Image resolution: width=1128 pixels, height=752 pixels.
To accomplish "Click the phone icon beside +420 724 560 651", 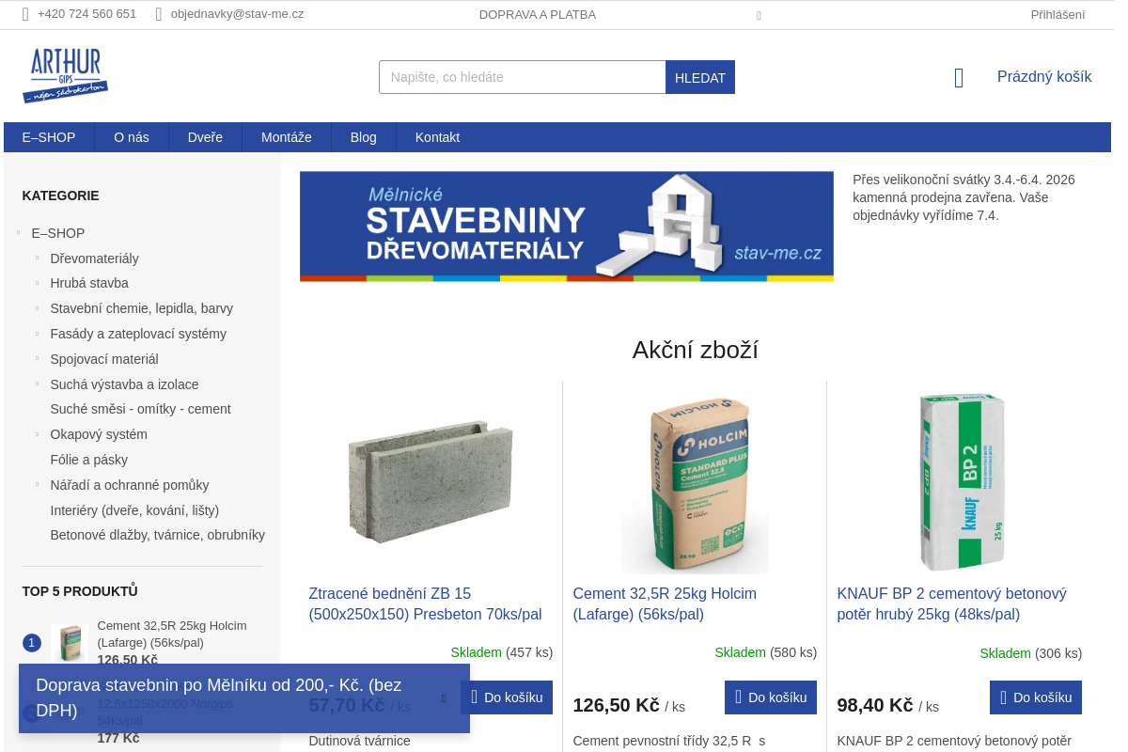I will pyautogui.click(x=25, y=14).
